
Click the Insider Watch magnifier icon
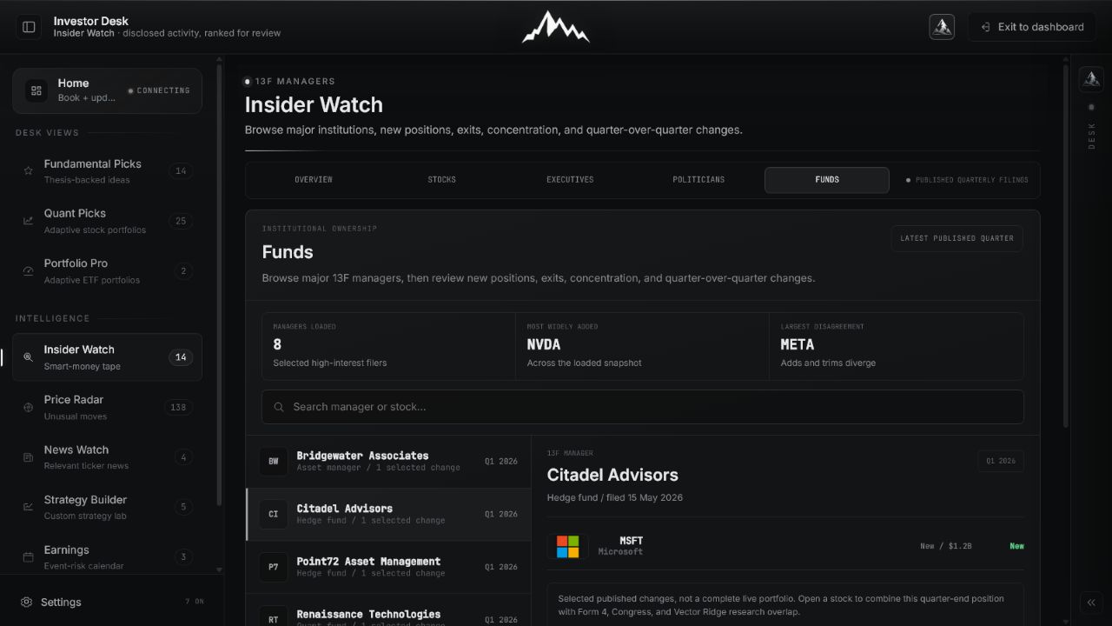(x=28, y=357)
